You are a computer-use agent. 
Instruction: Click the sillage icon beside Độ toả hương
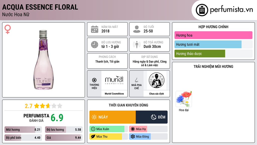[x=137, y=45]
